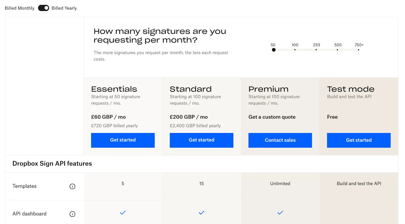Viewport: 405px width, 224px height.
Task: Click 'Dropbox Sign API features' heading
Action: [52, 164]
